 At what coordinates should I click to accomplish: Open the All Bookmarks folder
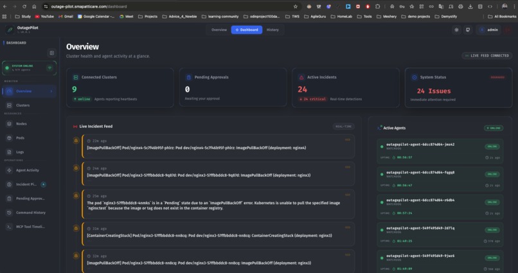(502, 16)
